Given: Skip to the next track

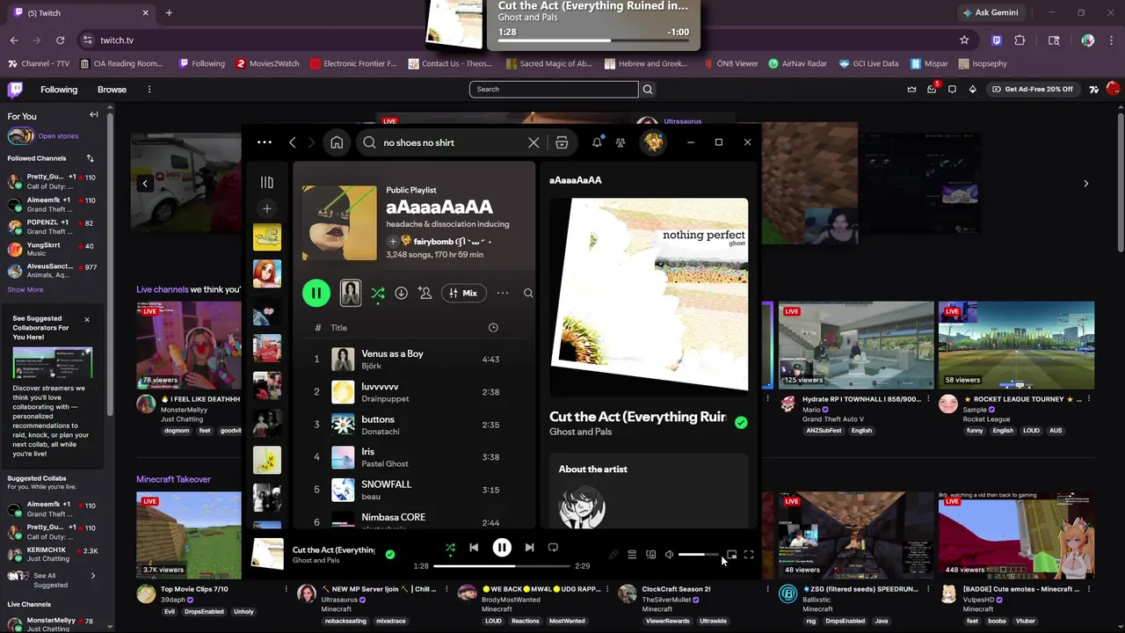Looking at the screenshot, I should click(529, 547).
